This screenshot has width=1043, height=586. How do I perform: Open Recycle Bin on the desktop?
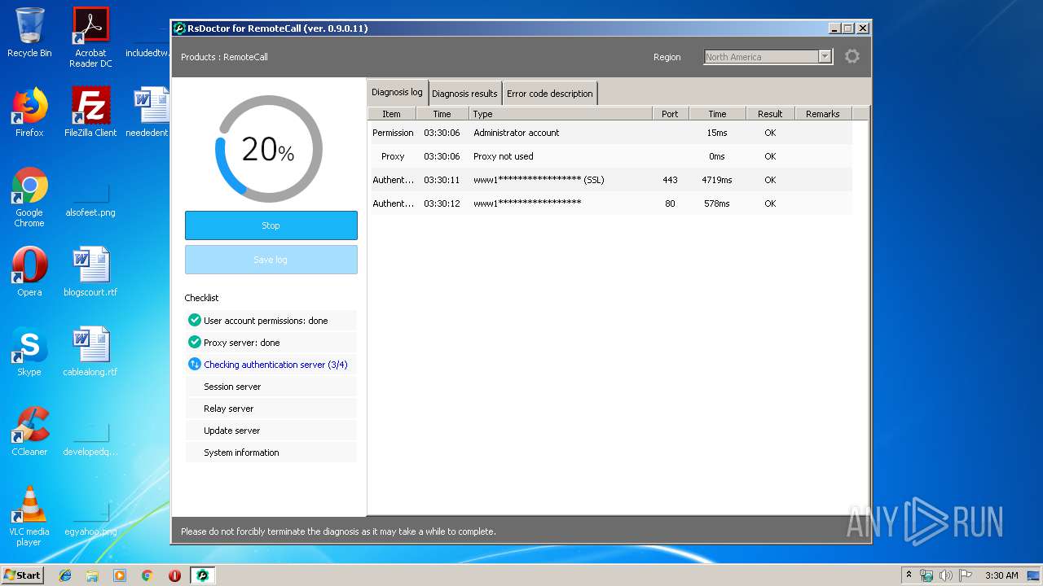pyautogui.click(x=29, y=33)
